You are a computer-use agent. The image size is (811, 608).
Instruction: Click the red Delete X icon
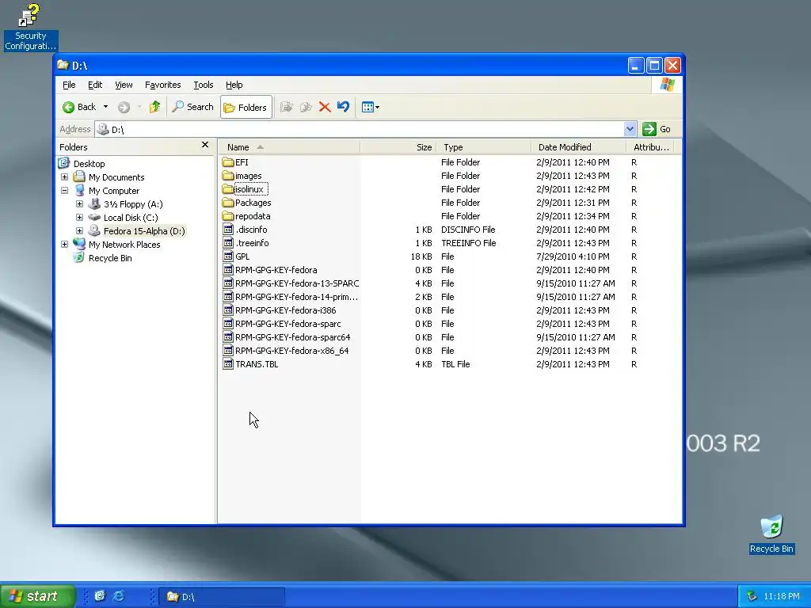click(x=325, y=107)
